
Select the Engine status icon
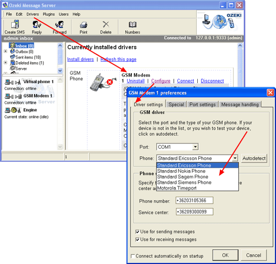click(13, 110)
